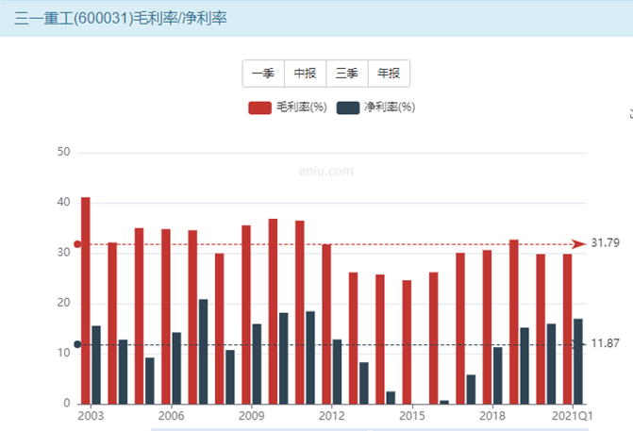Click the 2021Q1 x-axis label
633x431 pixels.
[572, 416]
